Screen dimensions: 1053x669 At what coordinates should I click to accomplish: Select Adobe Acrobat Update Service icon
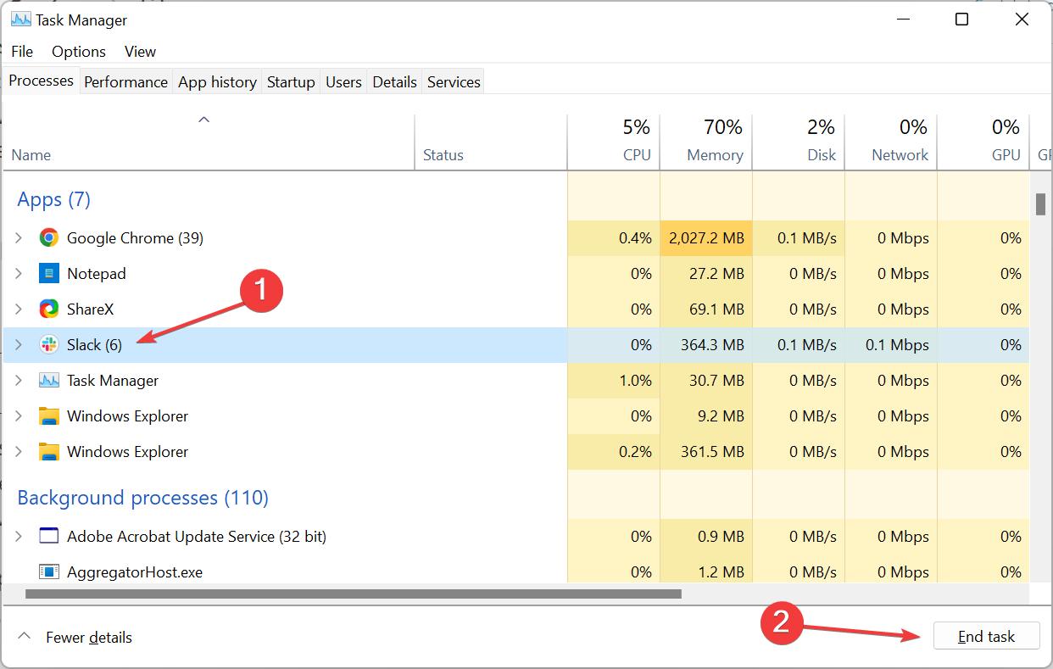[49, 537]
